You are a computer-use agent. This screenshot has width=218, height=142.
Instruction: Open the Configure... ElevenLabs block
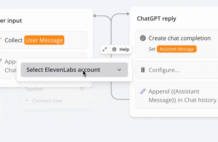[x=177, y=70]
